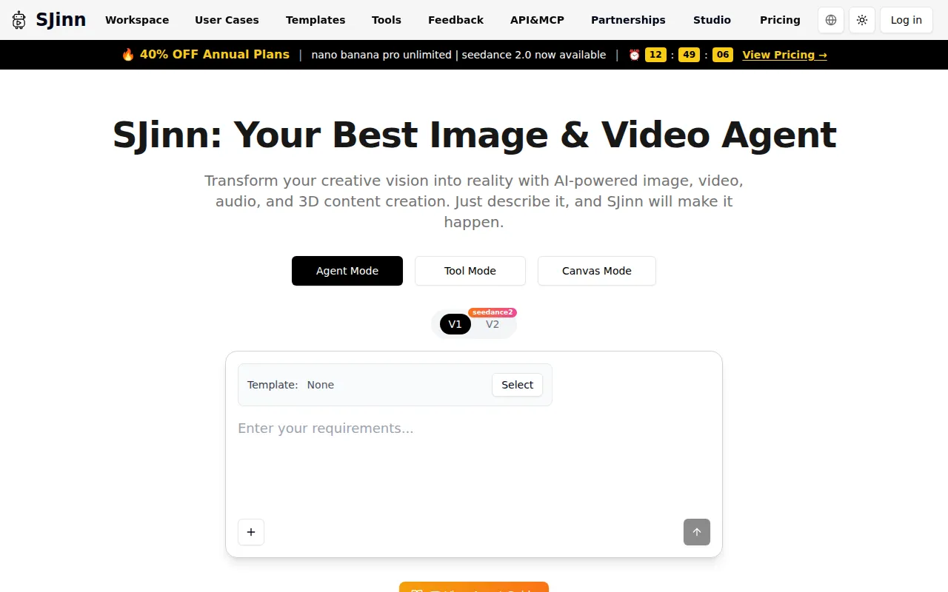Viewport: 948px width, 592px height.
Task: Click the 'nano banana pro unlimited' banner text
Action: [x=381, y=55]
